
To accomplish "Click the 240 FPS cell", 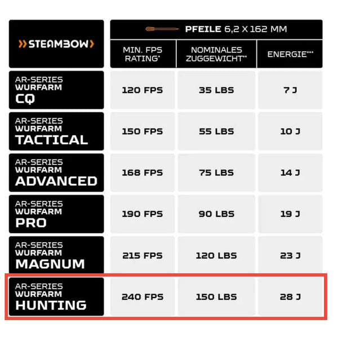I will (143, 297).
